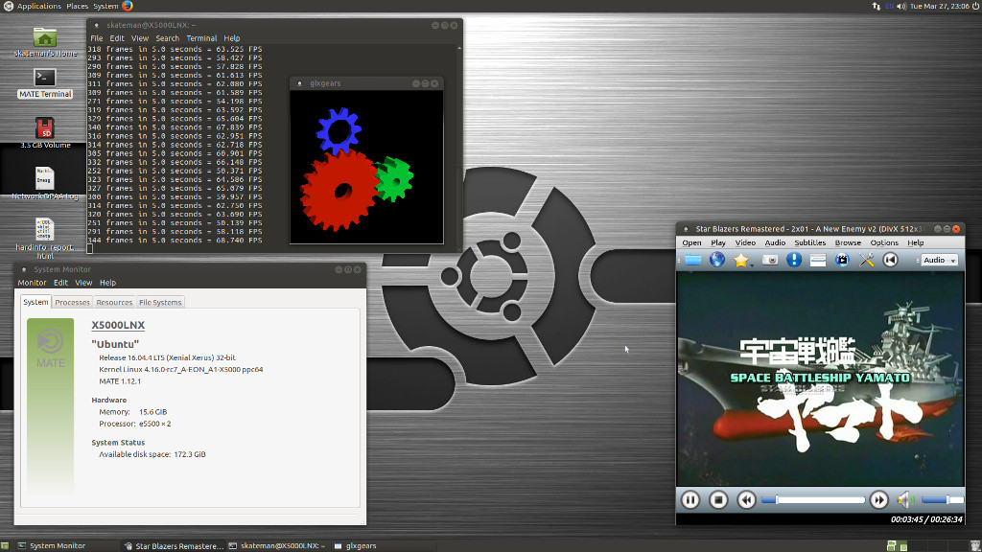Open the terminal File menu

tap(97, 38)
